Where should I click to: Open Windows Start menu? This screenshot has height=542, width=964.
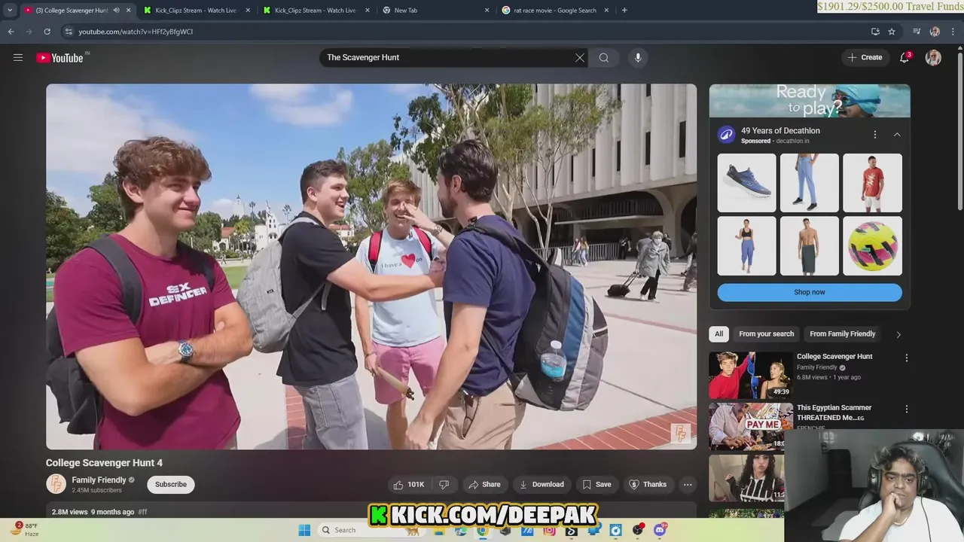(304, 530)
